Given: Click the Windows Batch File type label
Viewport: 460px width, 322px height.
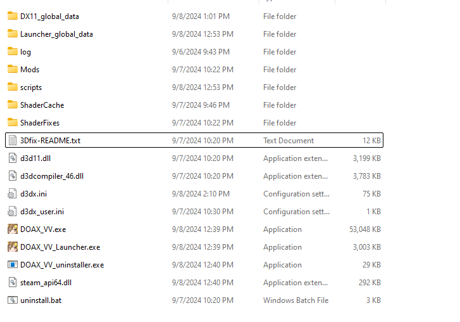Looking at the screenshot, I should 295,300.
